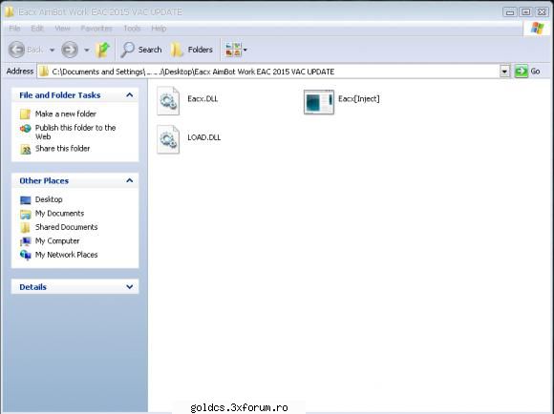
Task: Click the Eacx.DLL file name
Action: [202, 99]
